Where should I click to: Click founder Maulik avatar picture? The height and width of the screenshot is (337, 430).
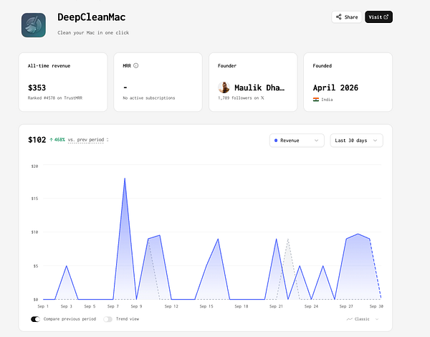(x=224, y=87)
